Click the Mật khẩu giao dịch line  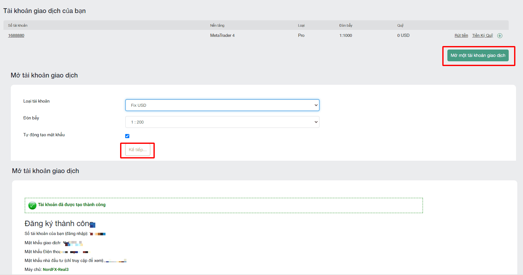pos(54,243)
